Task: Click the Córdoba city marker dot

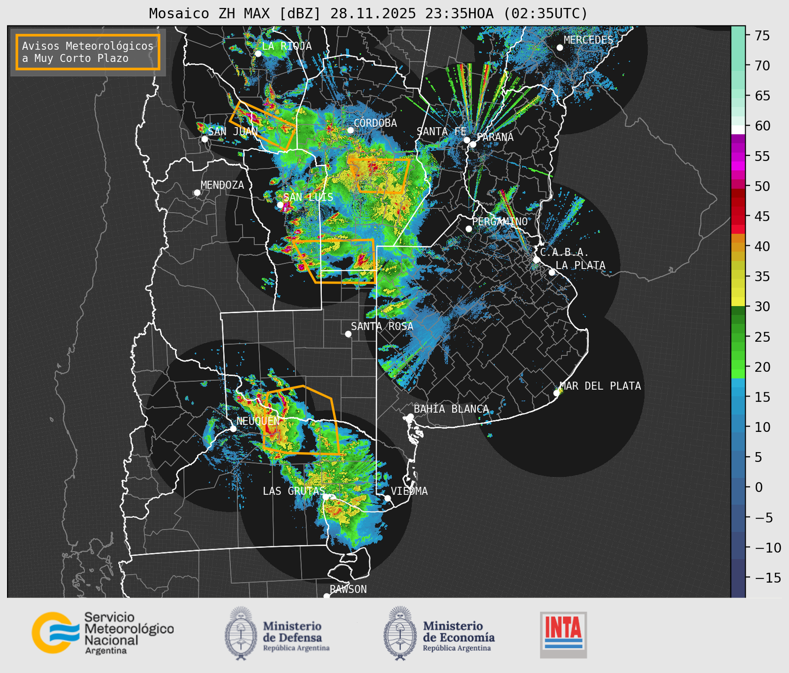Action: 351,130
